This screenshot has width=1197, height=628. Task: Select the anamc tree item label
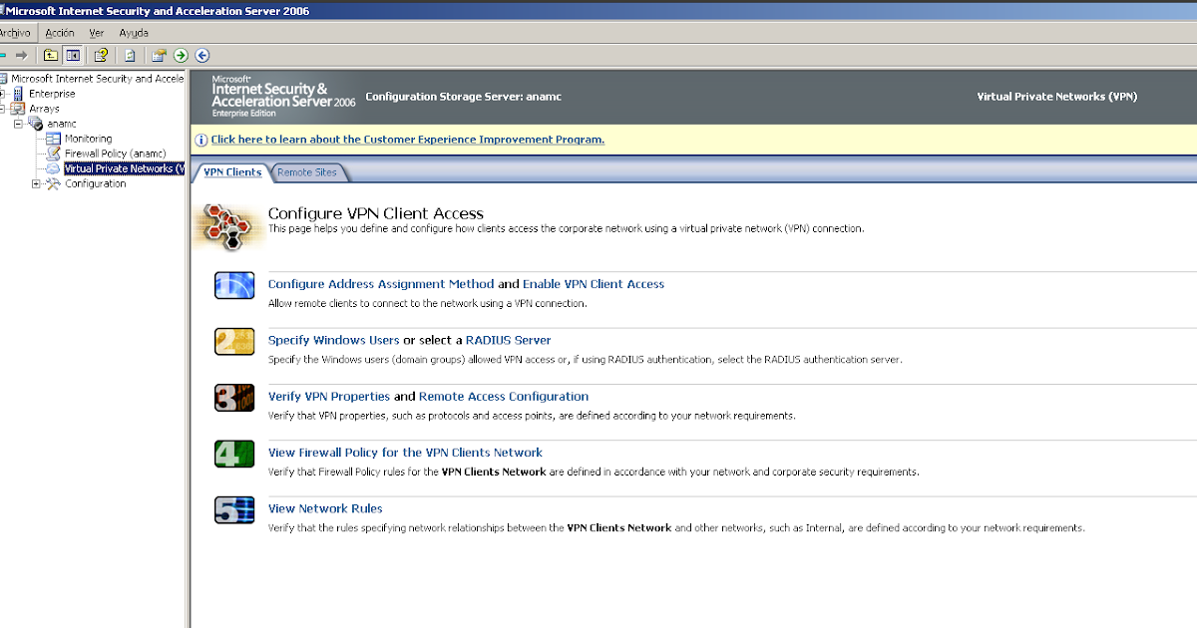[x=62, y=124]
